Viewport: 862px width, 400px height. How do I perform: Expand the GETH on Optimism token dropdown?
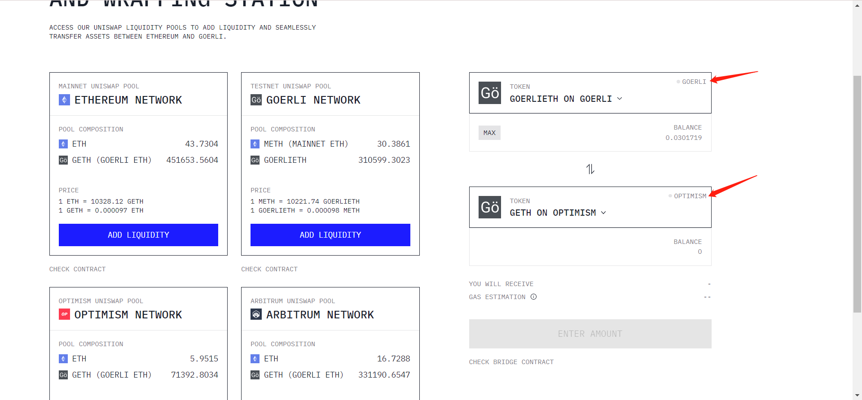pyautogui.click(x=603, y=213)
